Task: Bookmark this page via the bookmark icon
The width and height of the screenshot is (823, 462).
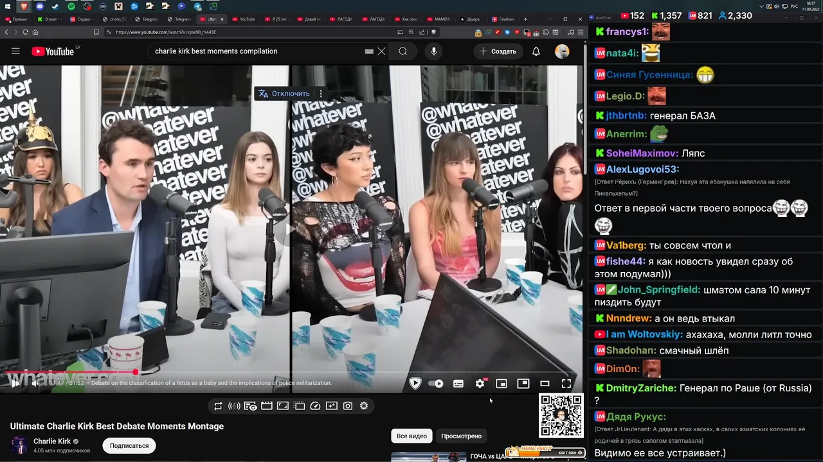Action: point(96,32)
